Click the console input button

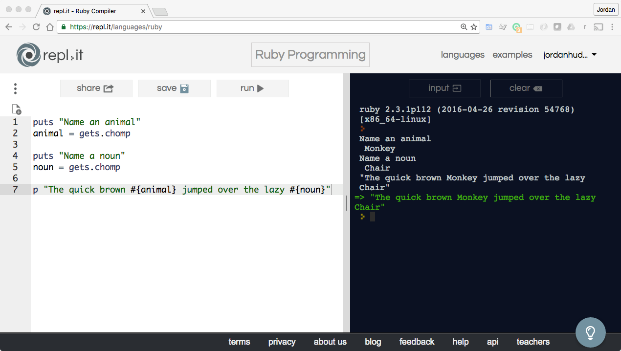[444, 88]
